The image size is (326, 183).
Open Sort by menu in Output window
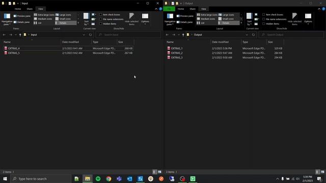tap(249, 19)
